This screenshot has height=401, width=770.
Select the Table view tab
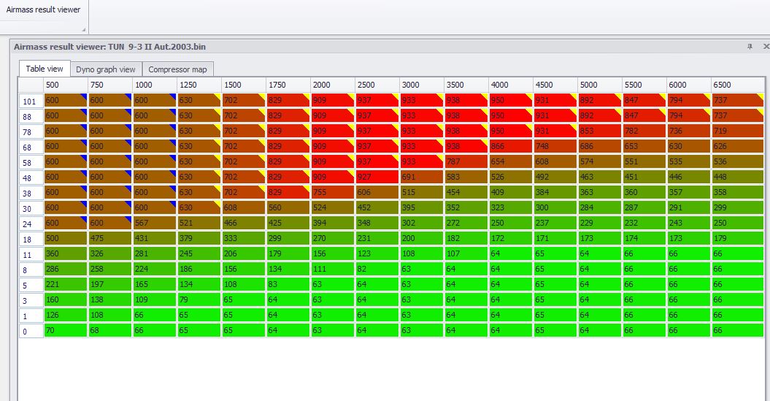45,69
